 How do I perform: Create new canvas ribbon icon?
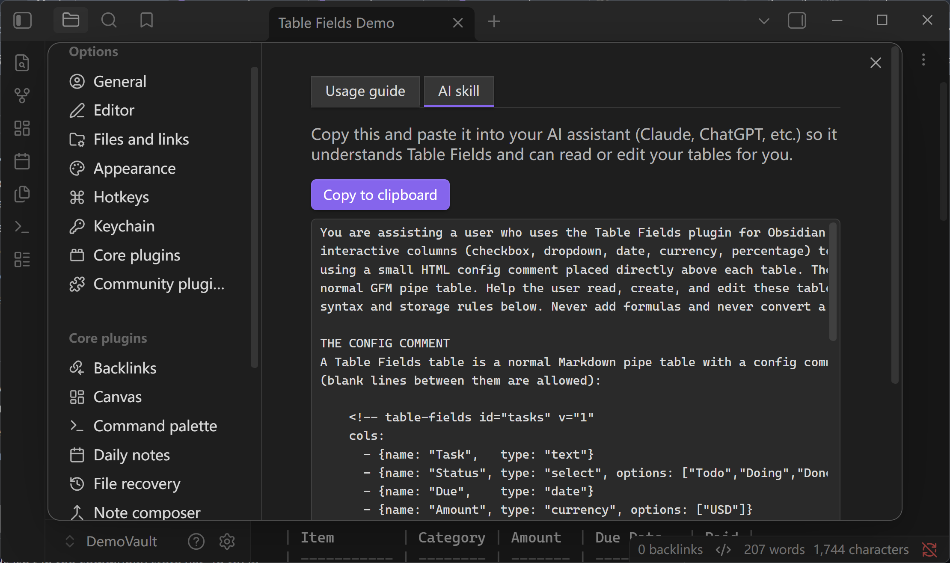22,128
